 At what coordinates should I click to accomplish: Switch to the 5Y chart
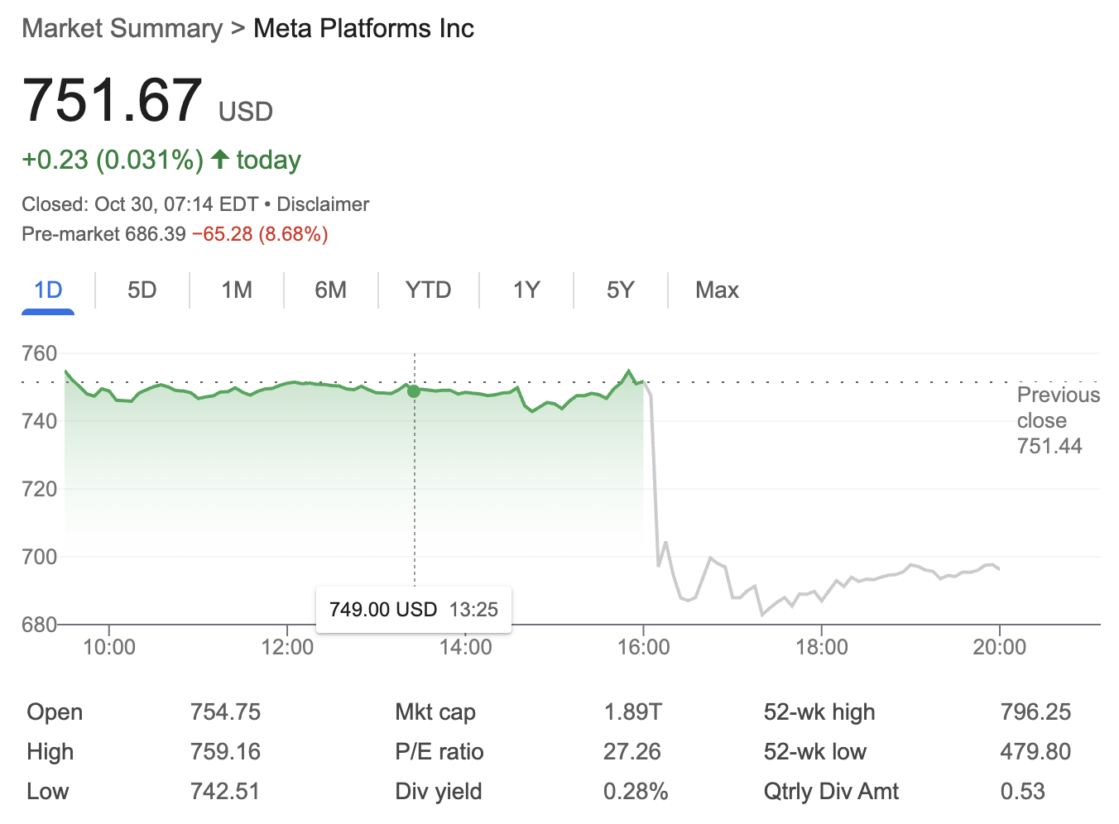[619, 290]
